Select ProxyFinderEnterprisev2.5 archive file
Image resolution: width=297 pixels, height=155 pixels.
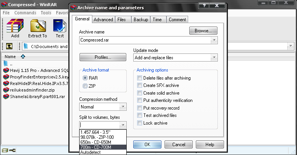36,77
